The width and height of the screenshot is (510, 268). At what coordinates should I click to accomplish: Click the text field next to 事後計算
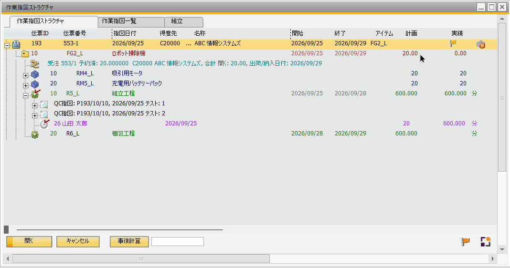[178, 241]
